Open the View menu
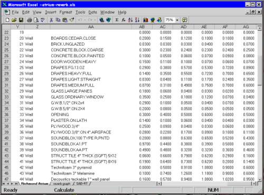The width and height of the screenshot is (264, 195). tap(37, 12)
